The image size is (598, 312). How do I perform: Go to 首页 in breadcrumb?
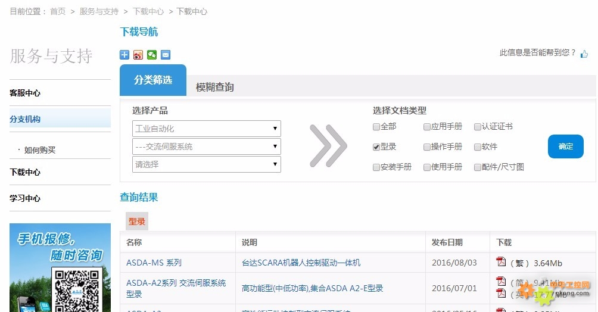(x=58, y=11)
